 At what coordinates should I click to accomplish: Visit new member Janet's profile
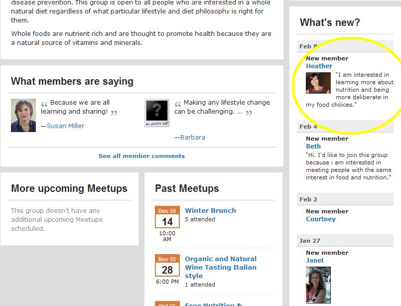coord(315,261)
